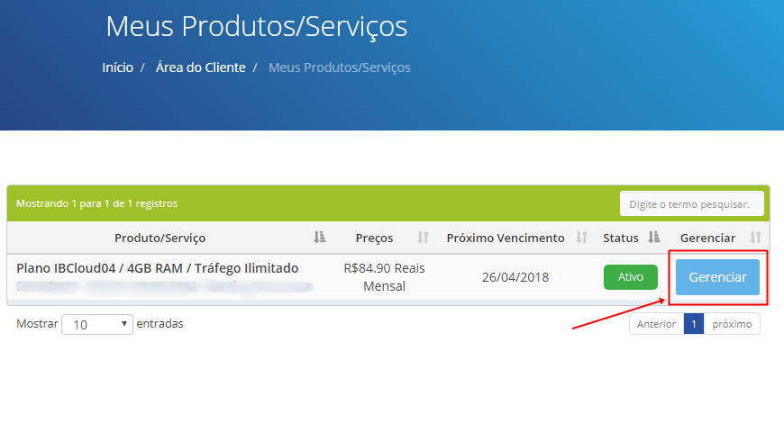Click sort icon next to Status header

(x=654, y=238)
